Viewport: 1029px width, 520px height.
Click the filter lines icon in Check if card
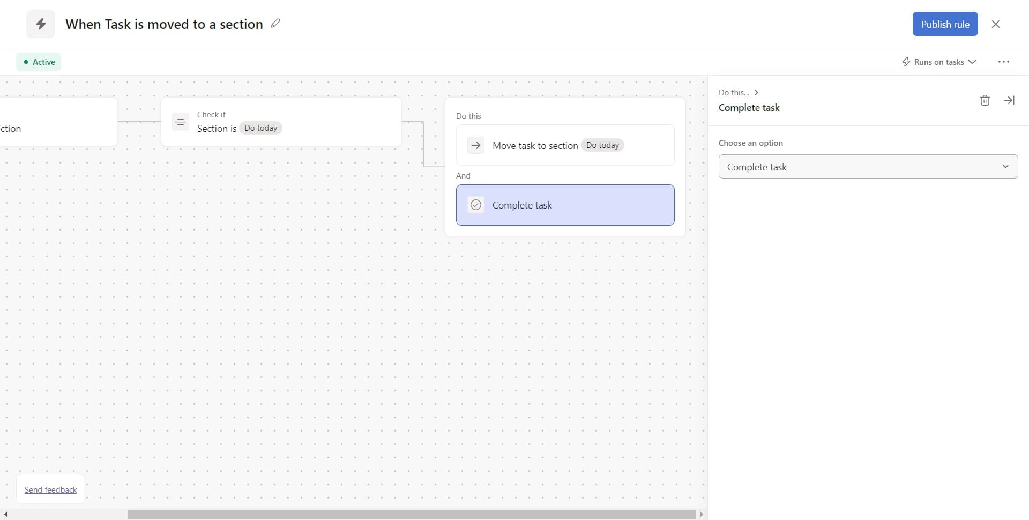pyautogui.click(x=181, y=122)
